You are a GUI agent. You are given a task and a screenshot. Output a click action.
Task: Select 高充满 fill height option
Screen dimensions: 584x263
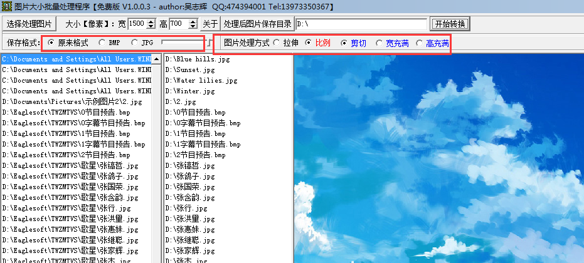point(432,43)
